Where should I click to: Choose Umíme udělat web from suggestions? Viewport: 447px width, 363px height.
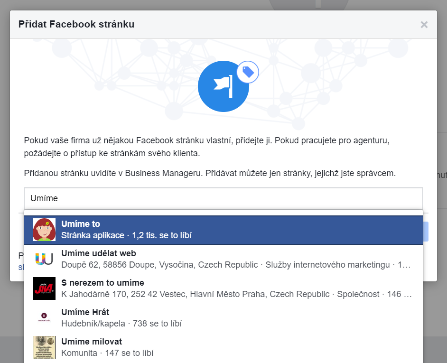pyautogui.click(x=99, y=253)
